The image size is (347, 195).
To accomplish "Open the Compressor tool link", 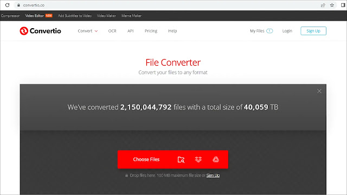I will point(10,16).
